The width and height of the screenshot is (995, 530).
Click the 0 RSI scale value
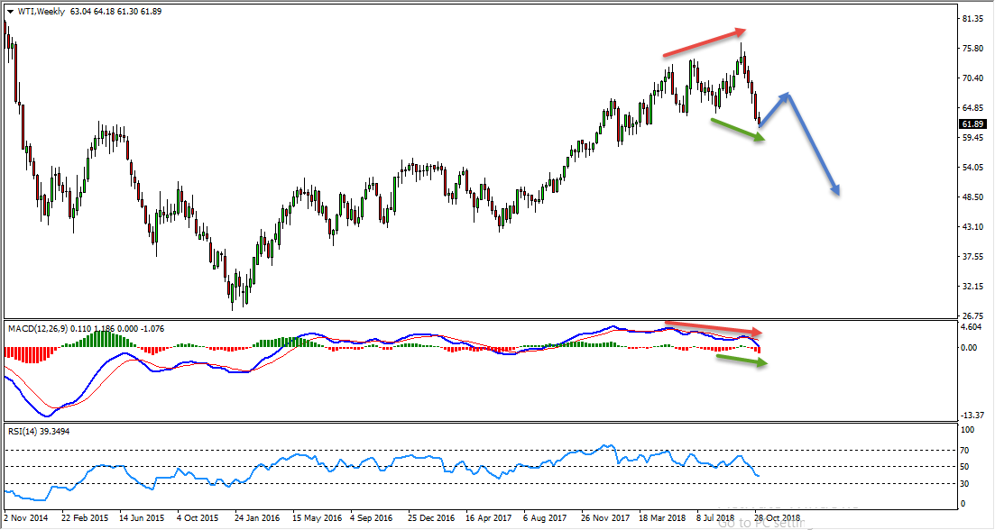964,504
